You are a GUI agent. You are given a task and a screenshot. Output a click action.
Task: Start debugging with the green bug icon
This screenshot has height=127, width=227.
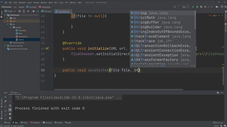click(x=197, y=7)
